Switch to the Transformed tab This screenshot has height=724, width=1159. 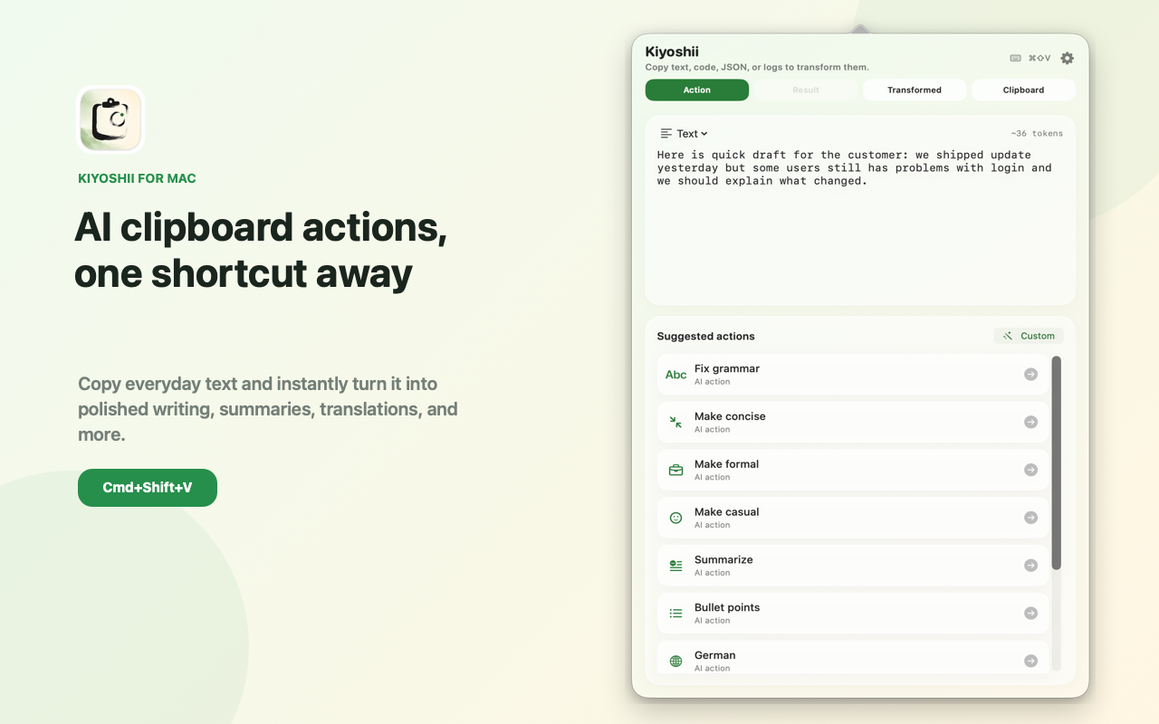(915, 90)
